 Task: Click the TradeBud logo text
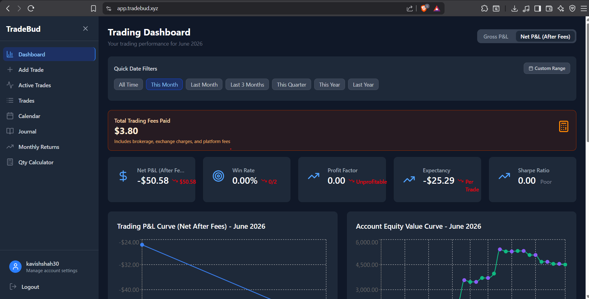click(x=23, y=29)
